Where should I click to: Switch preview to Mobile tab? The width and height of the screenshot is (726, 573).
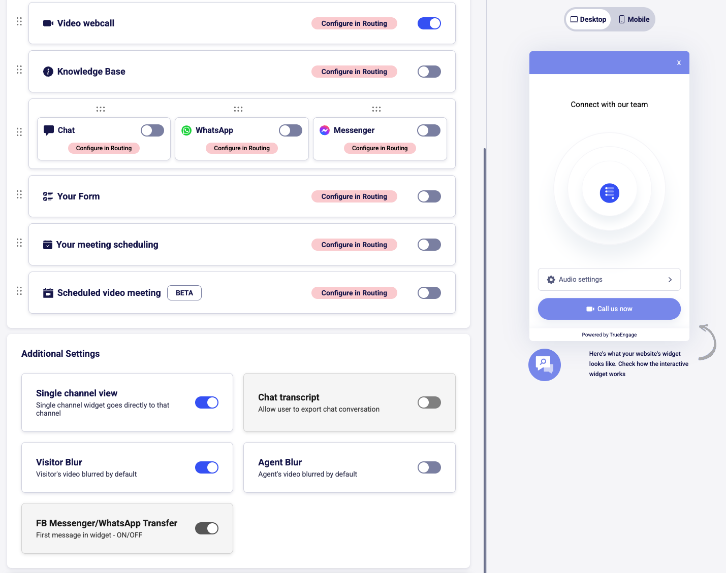tap(634, 19)
